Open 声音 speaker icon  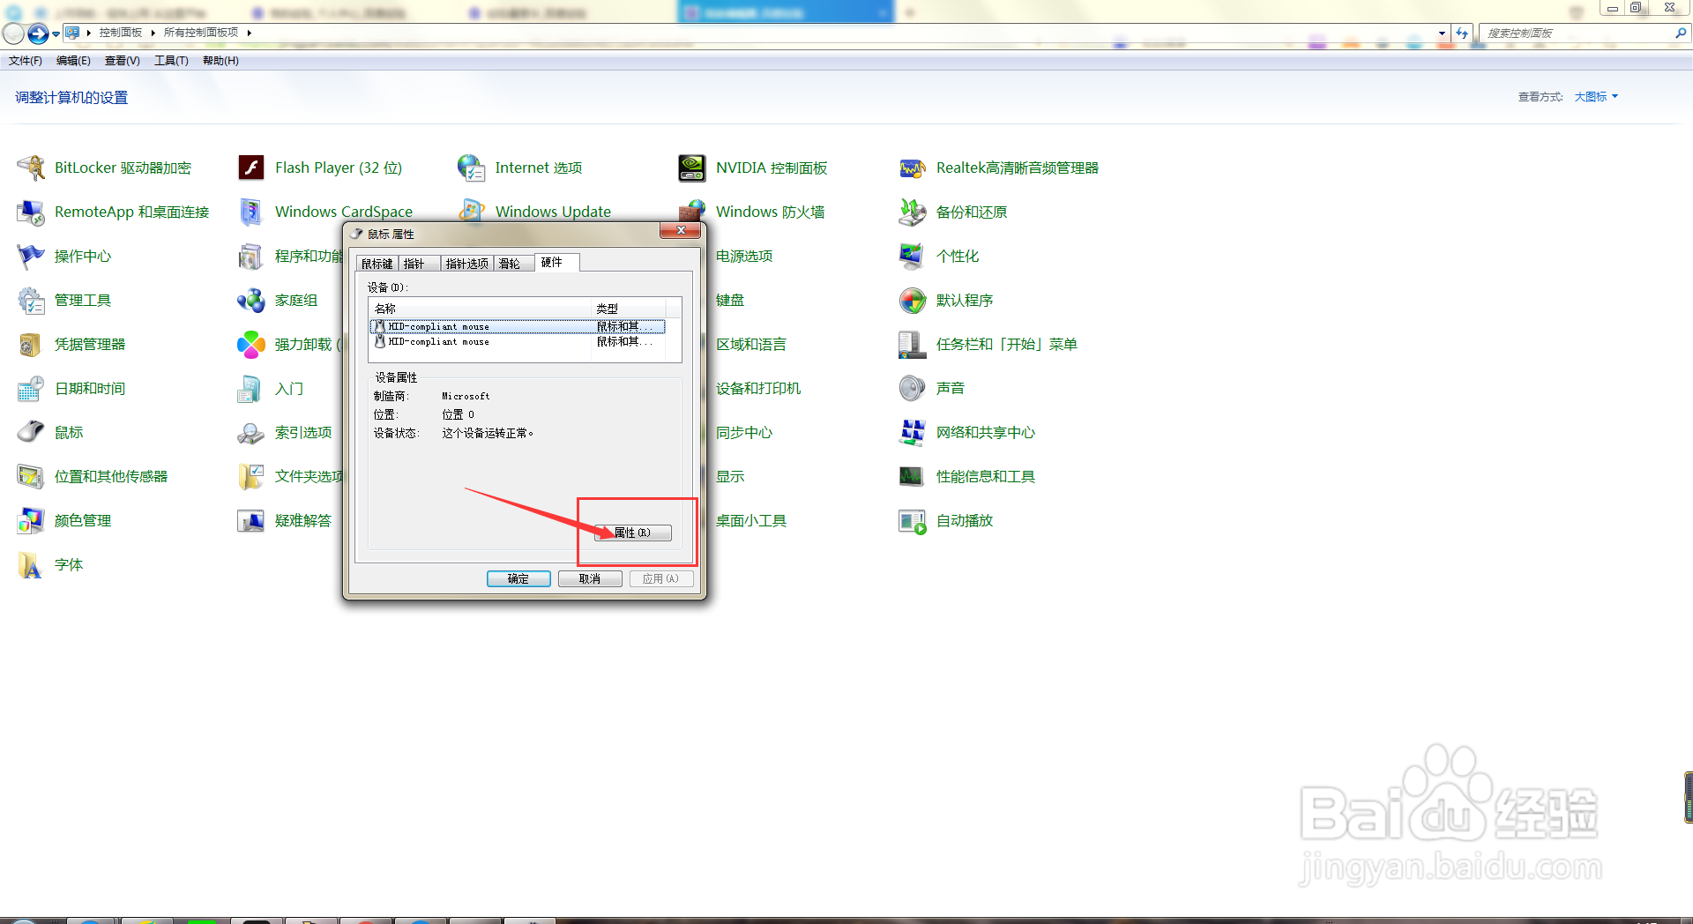[x=913, y=388]
